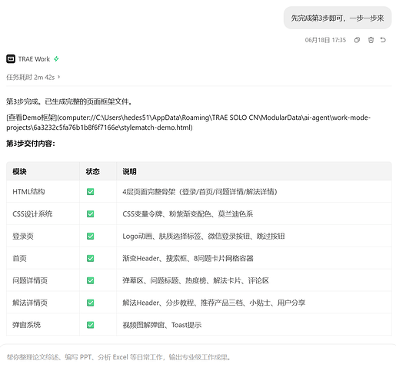
Task: Click the sentence 第3步完成。已生成完整的页面框架文件
Action: click(69, 101)
